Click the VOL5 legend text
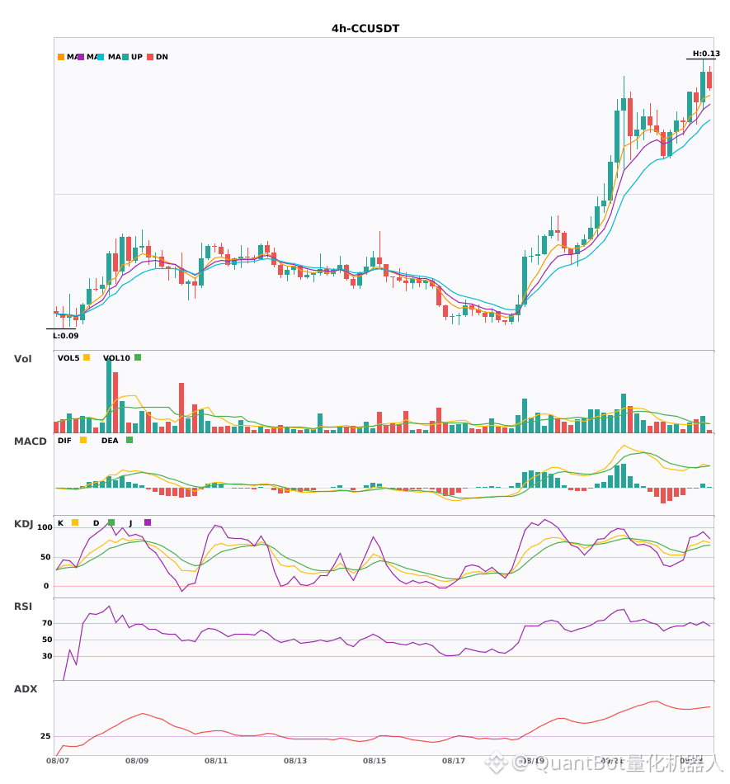Viewport: 730px width, 784px height. click(68, 358)
